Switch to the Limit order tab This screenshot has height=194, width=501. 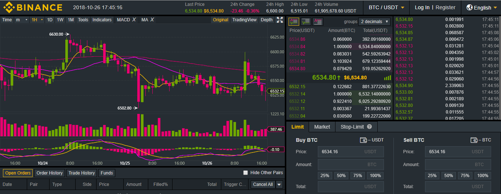pos(297,127)
